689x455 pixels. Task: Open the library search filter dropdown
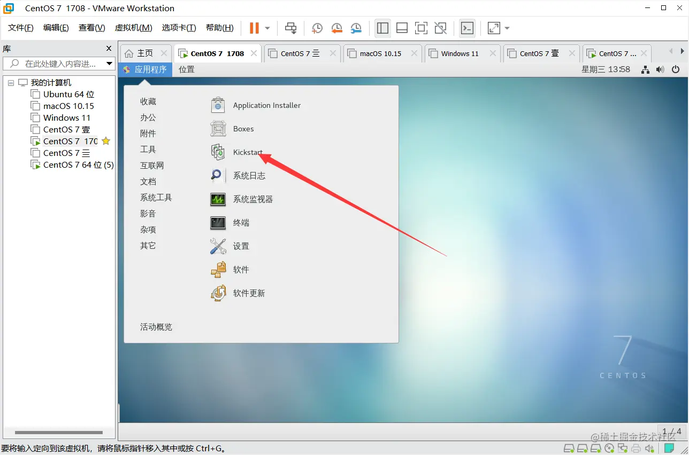tap(110, 64)
